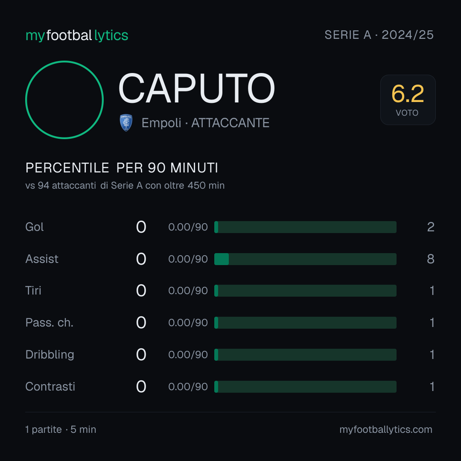Click the 1 partite · 5 min footer

61,429
